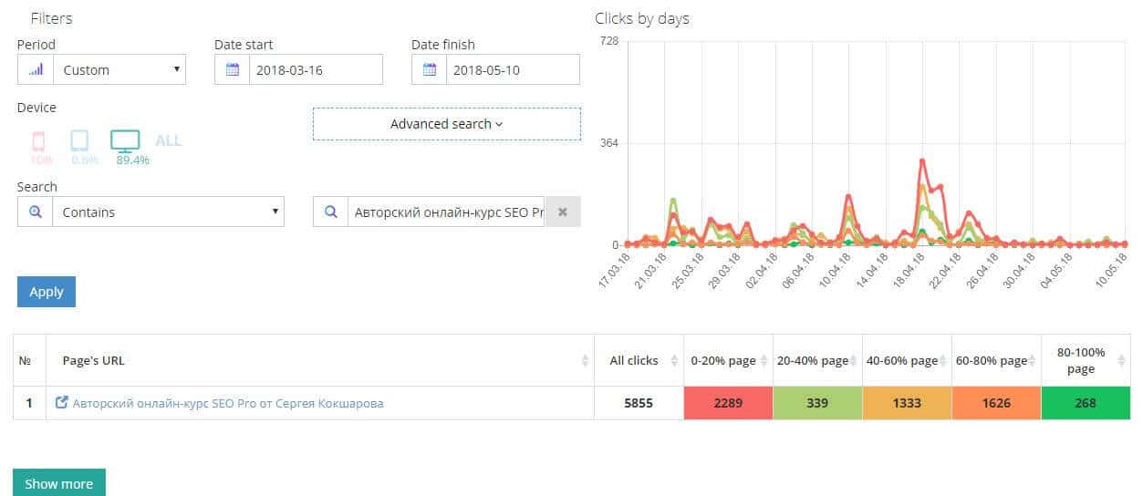Open the Авторский онлайн-курс SEO Pro link

[228, 403]
